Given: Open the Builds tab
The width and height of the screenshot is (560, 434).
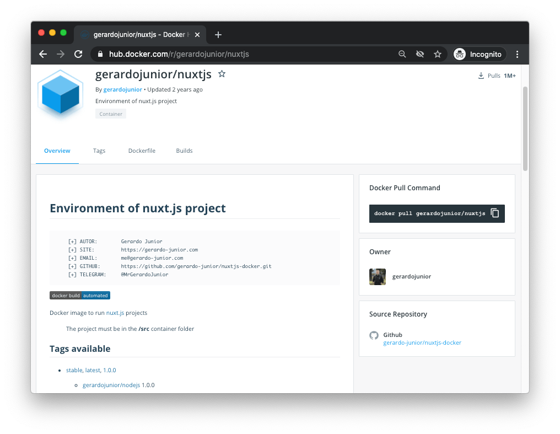Looking at the screenshot, I should [184, 151].
